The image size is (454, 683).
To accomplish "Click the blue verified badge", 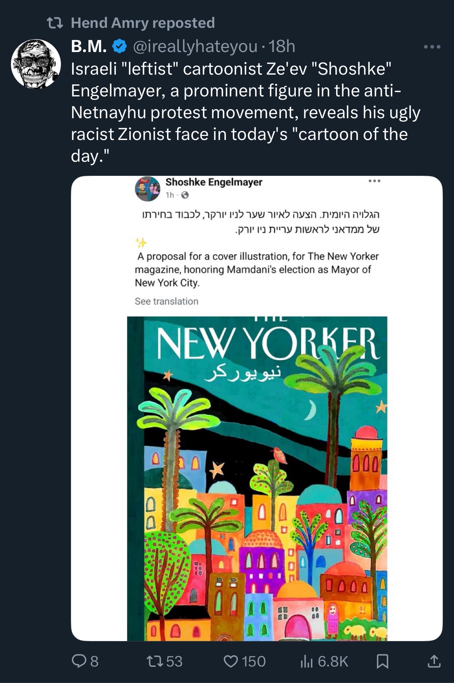I will click(119, 47).
